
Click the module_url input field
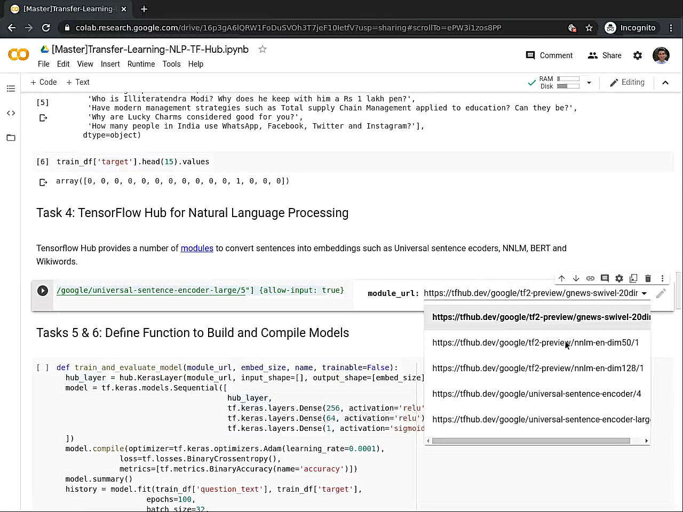click(530, 293)
